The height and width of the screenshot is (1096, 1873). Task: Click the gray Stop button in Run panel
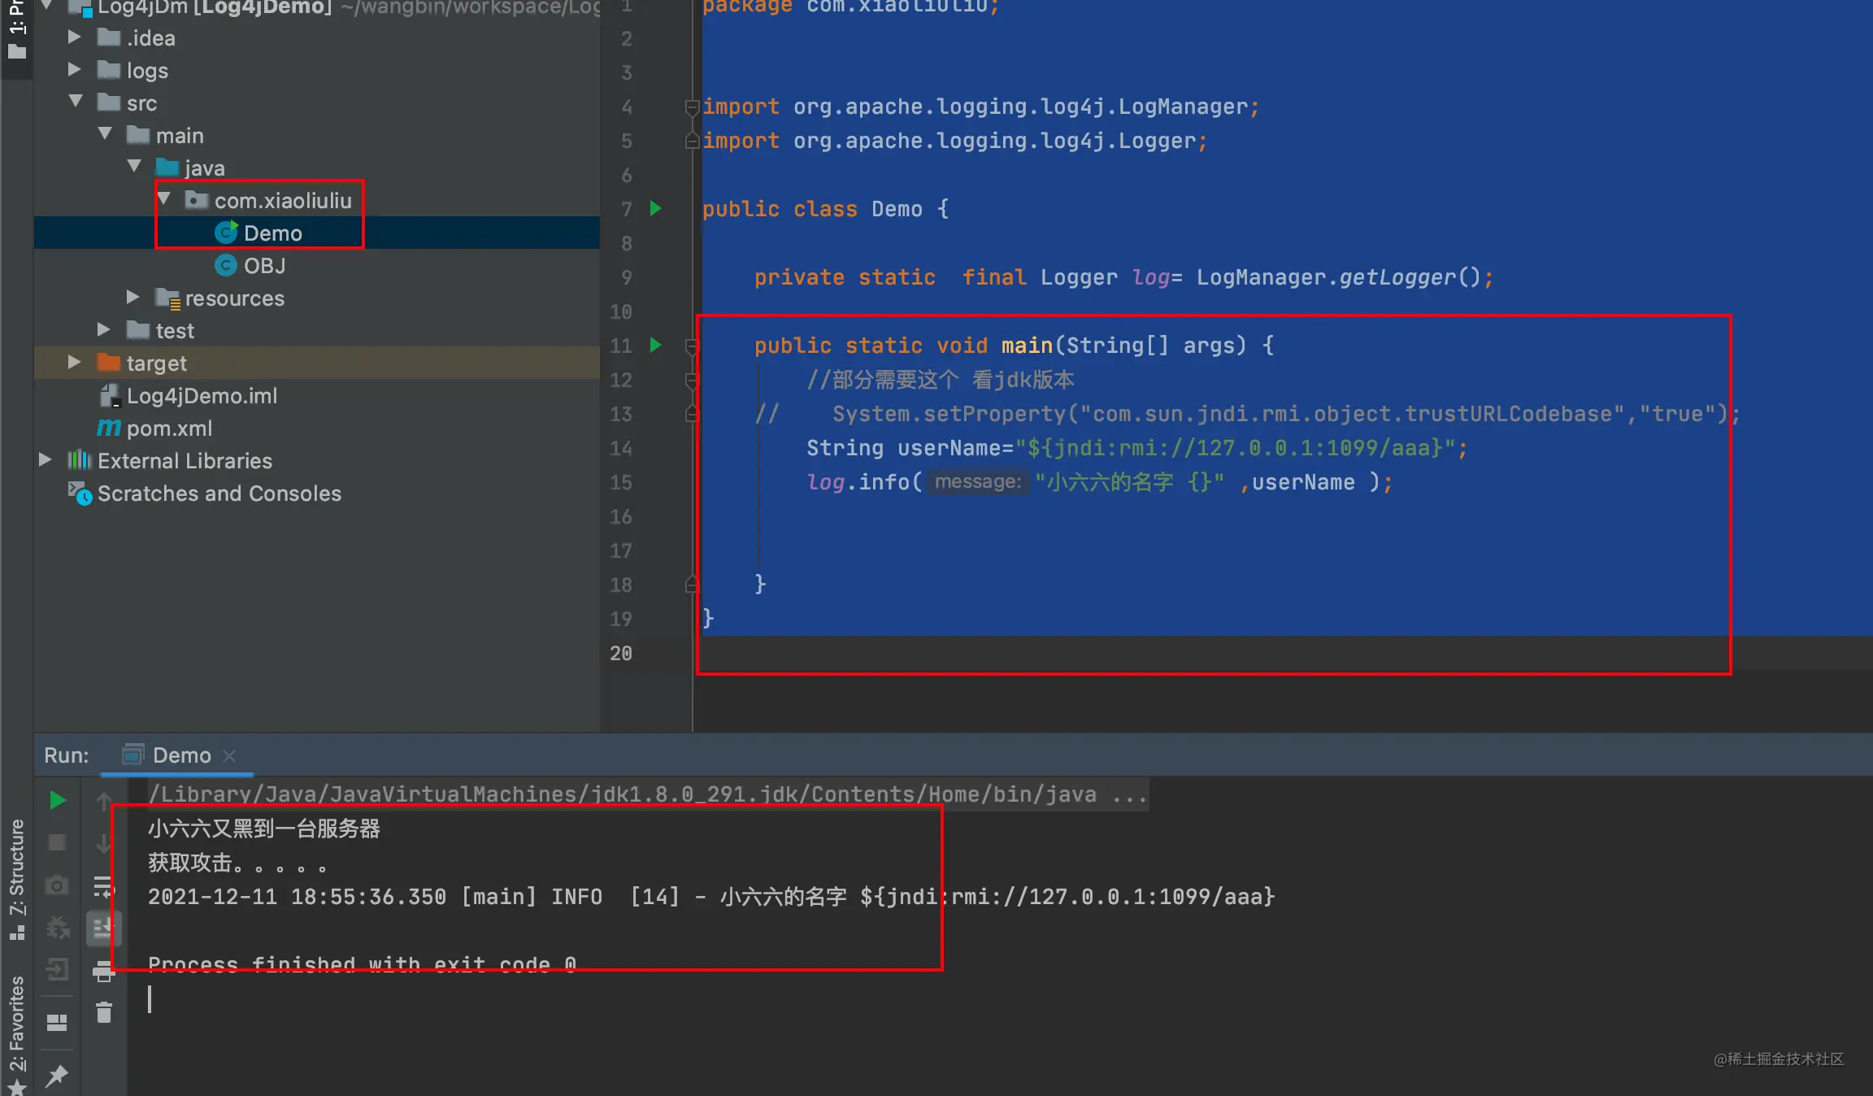tap(57, 842)
